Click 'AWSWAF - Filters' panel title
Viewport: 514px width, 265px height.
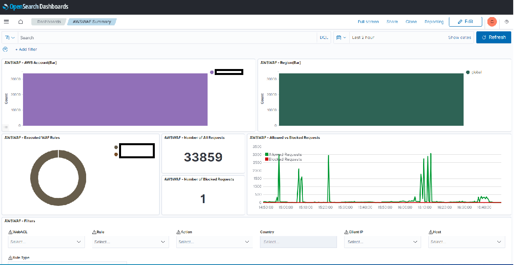coord(20,221)
